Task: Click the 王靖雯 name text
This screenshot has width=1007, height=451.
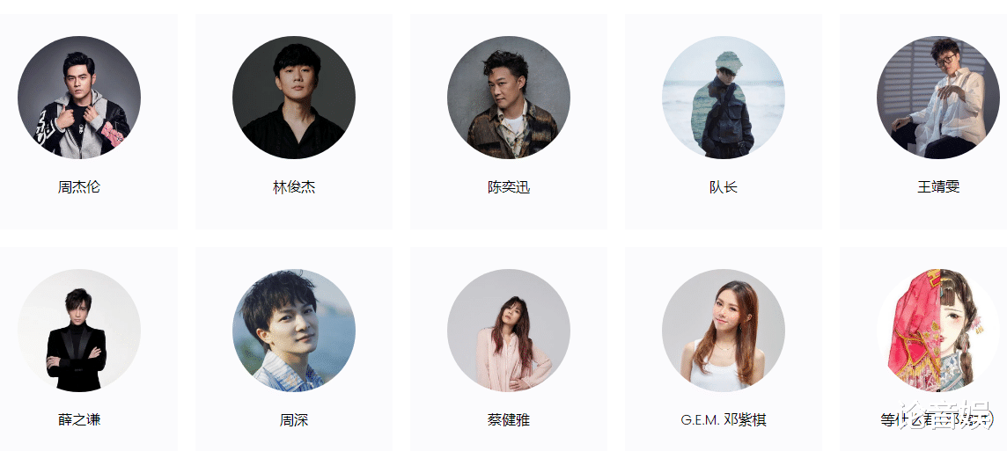Action: pyautogui.click(x=938, y=187)
